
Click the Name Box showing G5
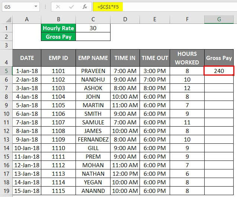coord(21,7)
